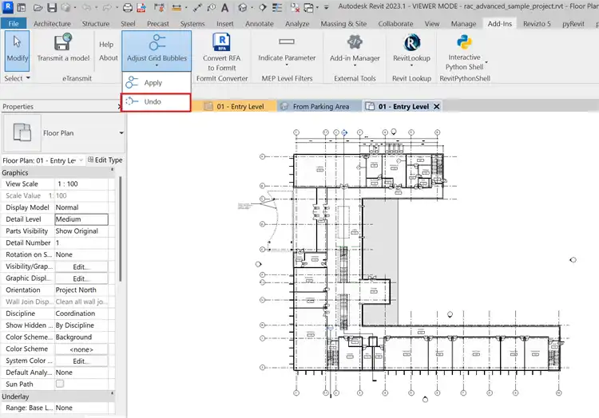Click the Floor Plan type thumbnail icon
Image resolution: width=599 pixels, height=418 pixels.
coord(22,132)
